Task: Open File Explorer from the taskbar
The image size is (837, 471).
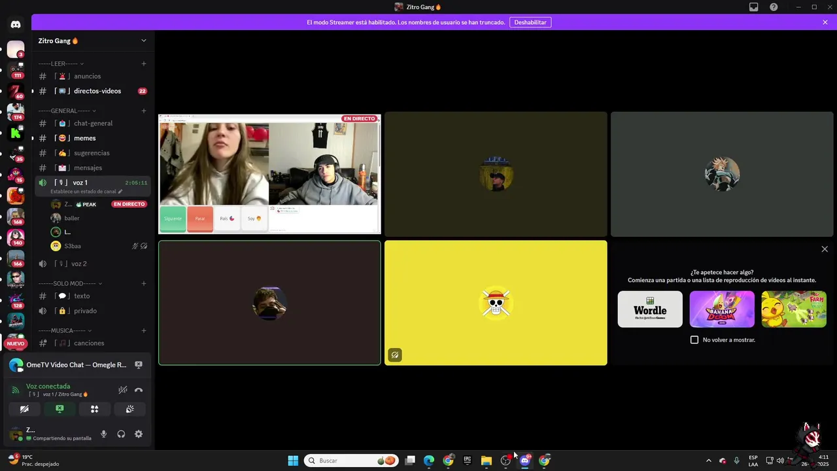Action: [x=487, y=461]
